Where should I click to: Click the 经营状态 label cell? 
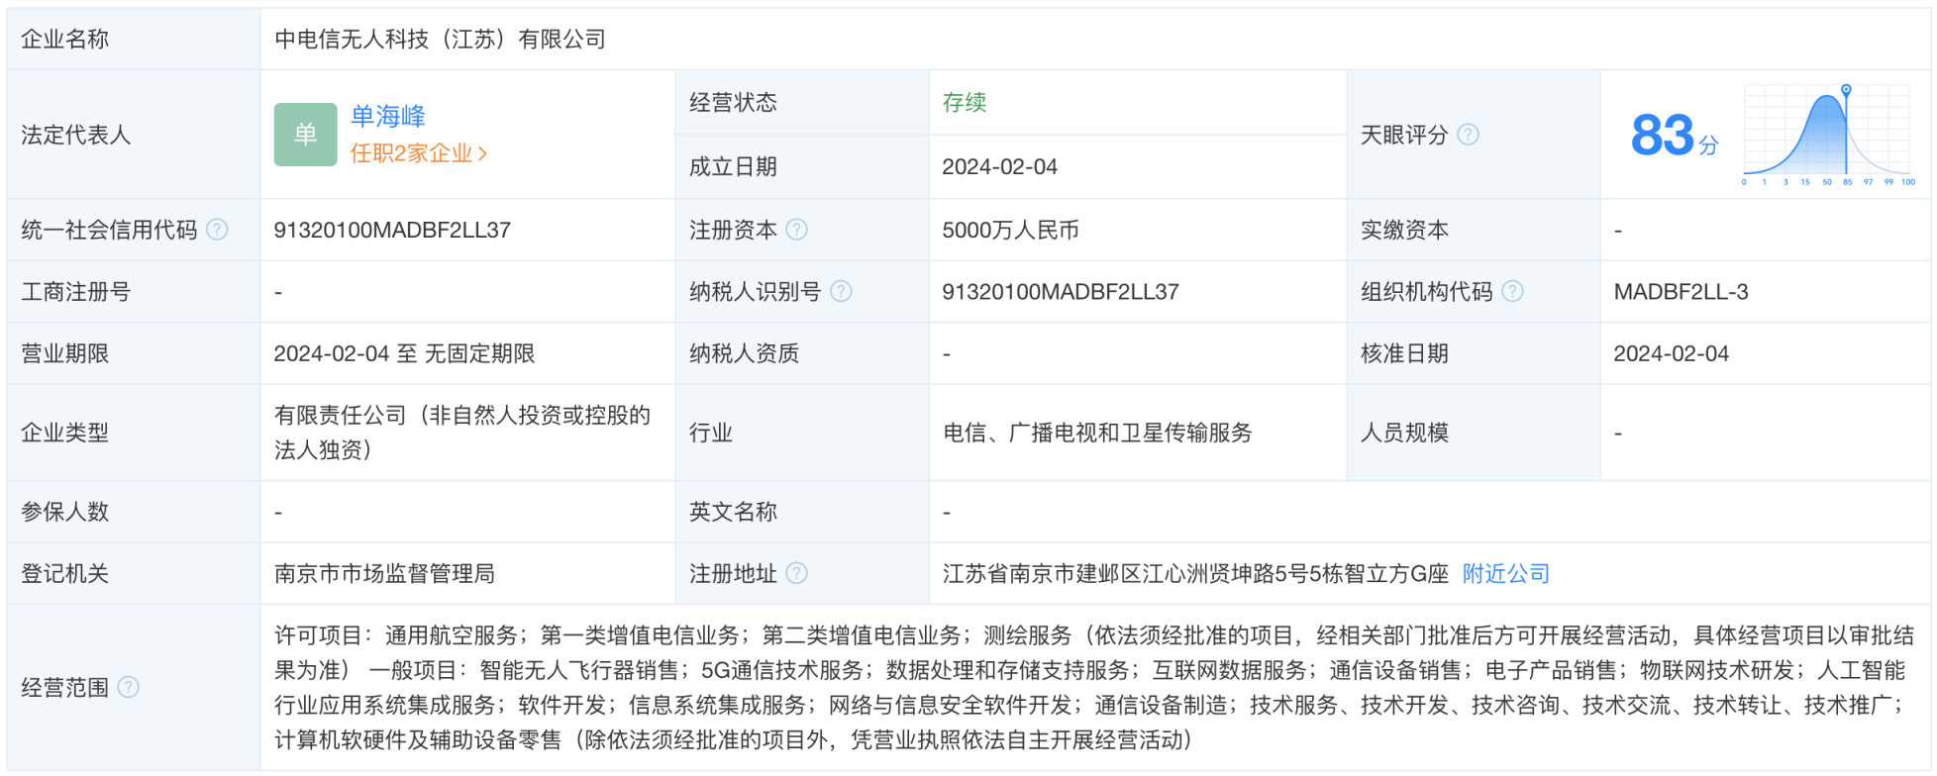pyautogui.click(x=802, y=102)
